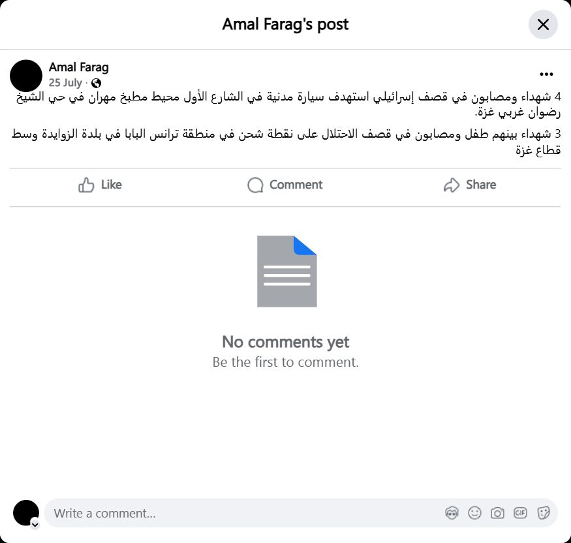Image resolution: width=571 pixels, height=543 pixels.
Task: Open the sticker picker icon
Action: pos(543,513)
